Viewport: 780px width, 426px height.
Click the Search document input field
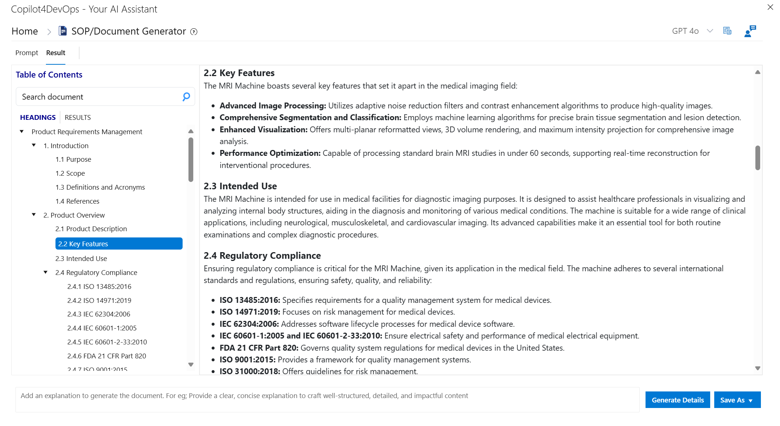(x=99, y=97)
